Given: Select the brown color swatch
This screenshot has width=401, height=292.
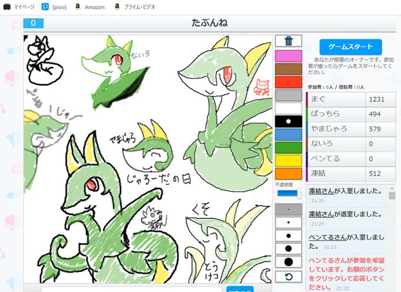Looking at the screenshot, I should tap(288, 69).
